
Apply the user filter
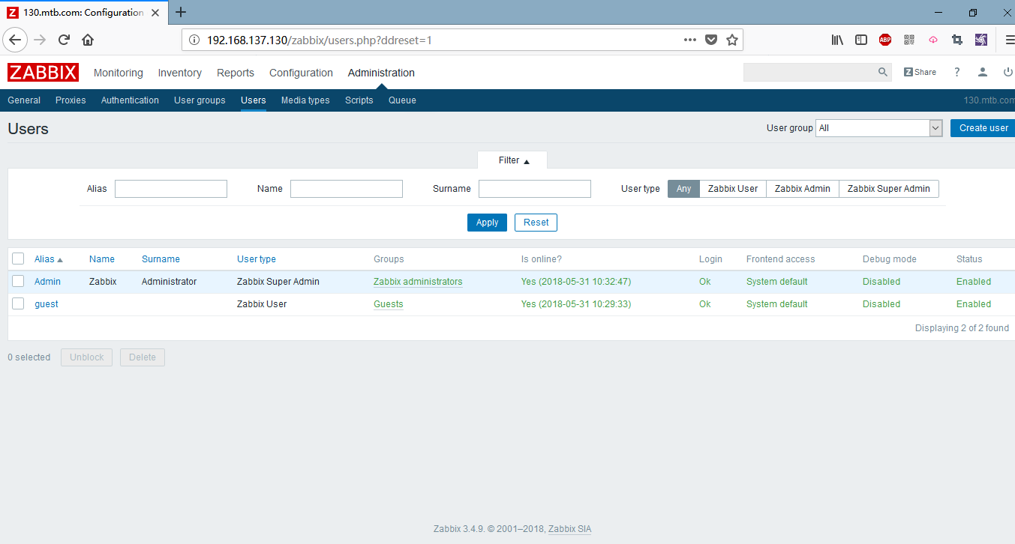487,222
